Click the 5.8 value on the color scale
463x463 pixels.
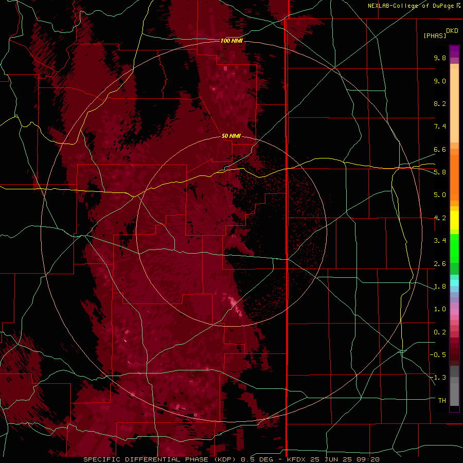click(440, 172)
